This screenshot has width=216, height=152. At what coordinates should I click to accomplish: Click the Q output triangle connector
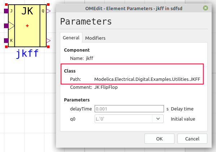point(48,11)
